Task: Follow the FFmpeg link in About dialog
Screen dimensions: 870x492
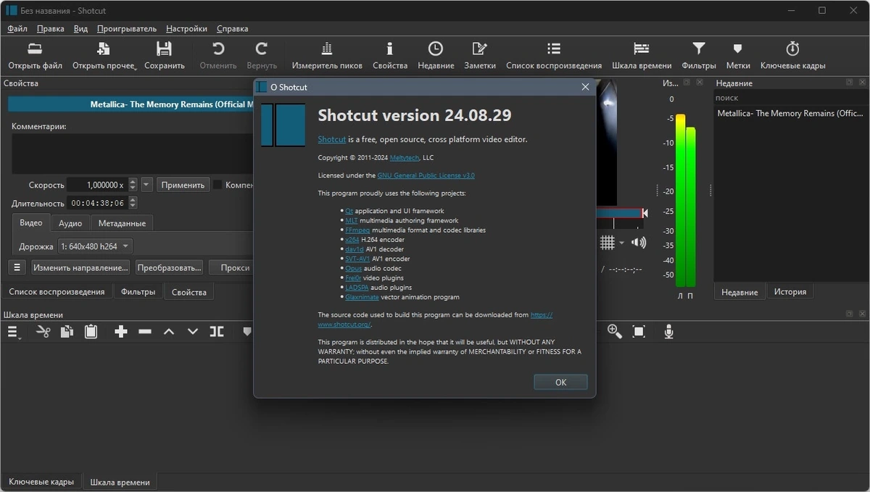Action: click(x=357, y=230)
